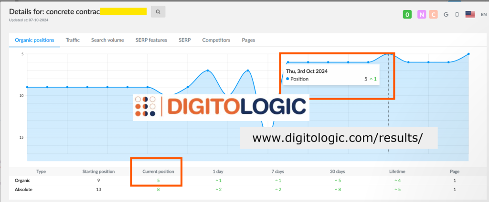Viewport: 489px width, 202px height.
Task: Click the last data point on the chart
Action: tap(468, 54)
